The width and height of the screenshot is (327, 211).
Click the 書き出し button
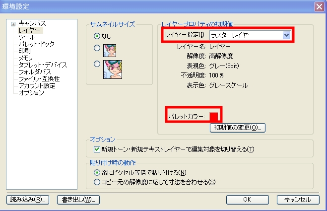78,200
